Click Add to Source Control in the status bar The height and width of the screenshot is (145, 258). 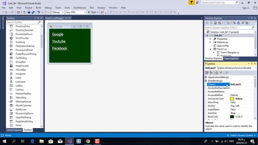click(x=241, y=135)
